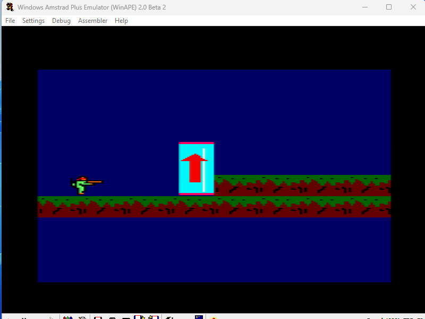Image resolution: width=425 pixels, height=319 pixels.
Task: Open the File menu
Action: coord(10,21)
